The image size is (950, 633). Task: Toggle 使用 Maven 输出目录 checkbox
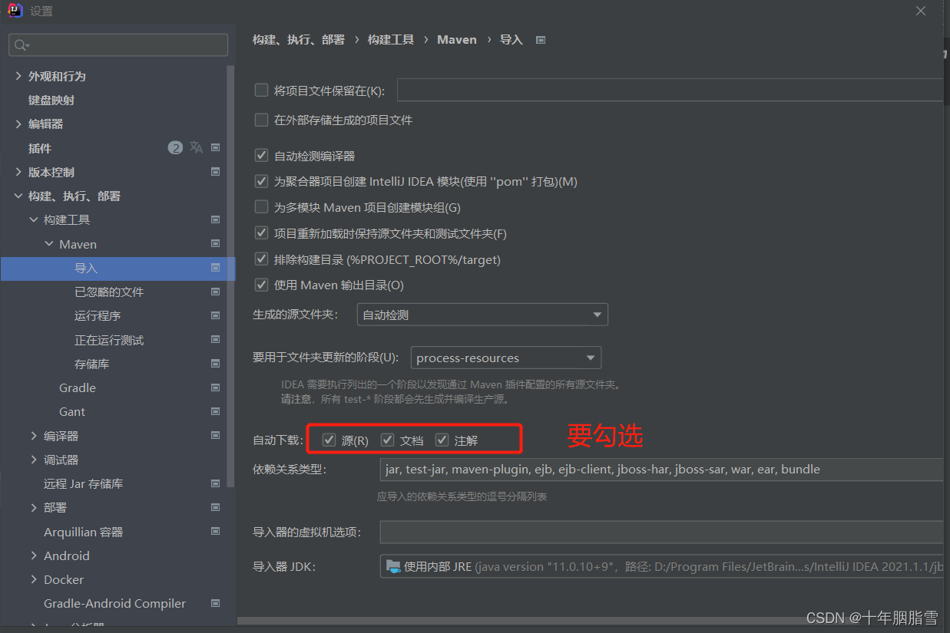pos(261,285)
